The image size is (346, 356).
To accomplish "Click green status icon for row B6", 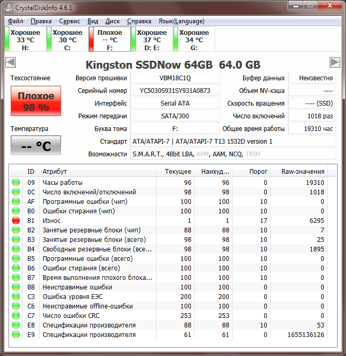I will [x=16, y=268].
